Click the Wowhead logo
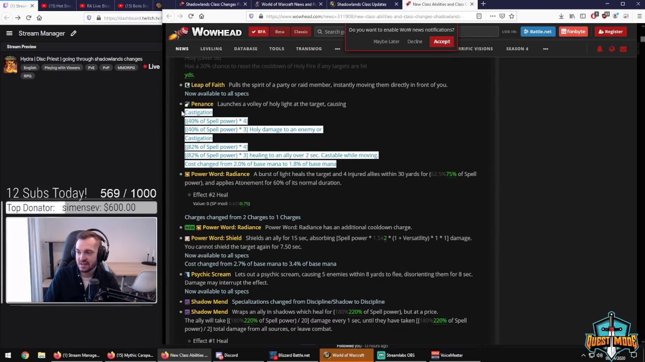This screenshot has width=645, height=362. pyautogui.click(x=205, y=33)
